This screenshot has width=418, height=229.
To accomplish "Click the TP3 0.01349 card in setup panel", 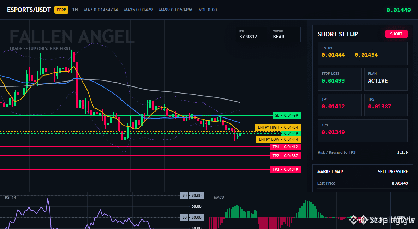I will click(x=363, y=131).
